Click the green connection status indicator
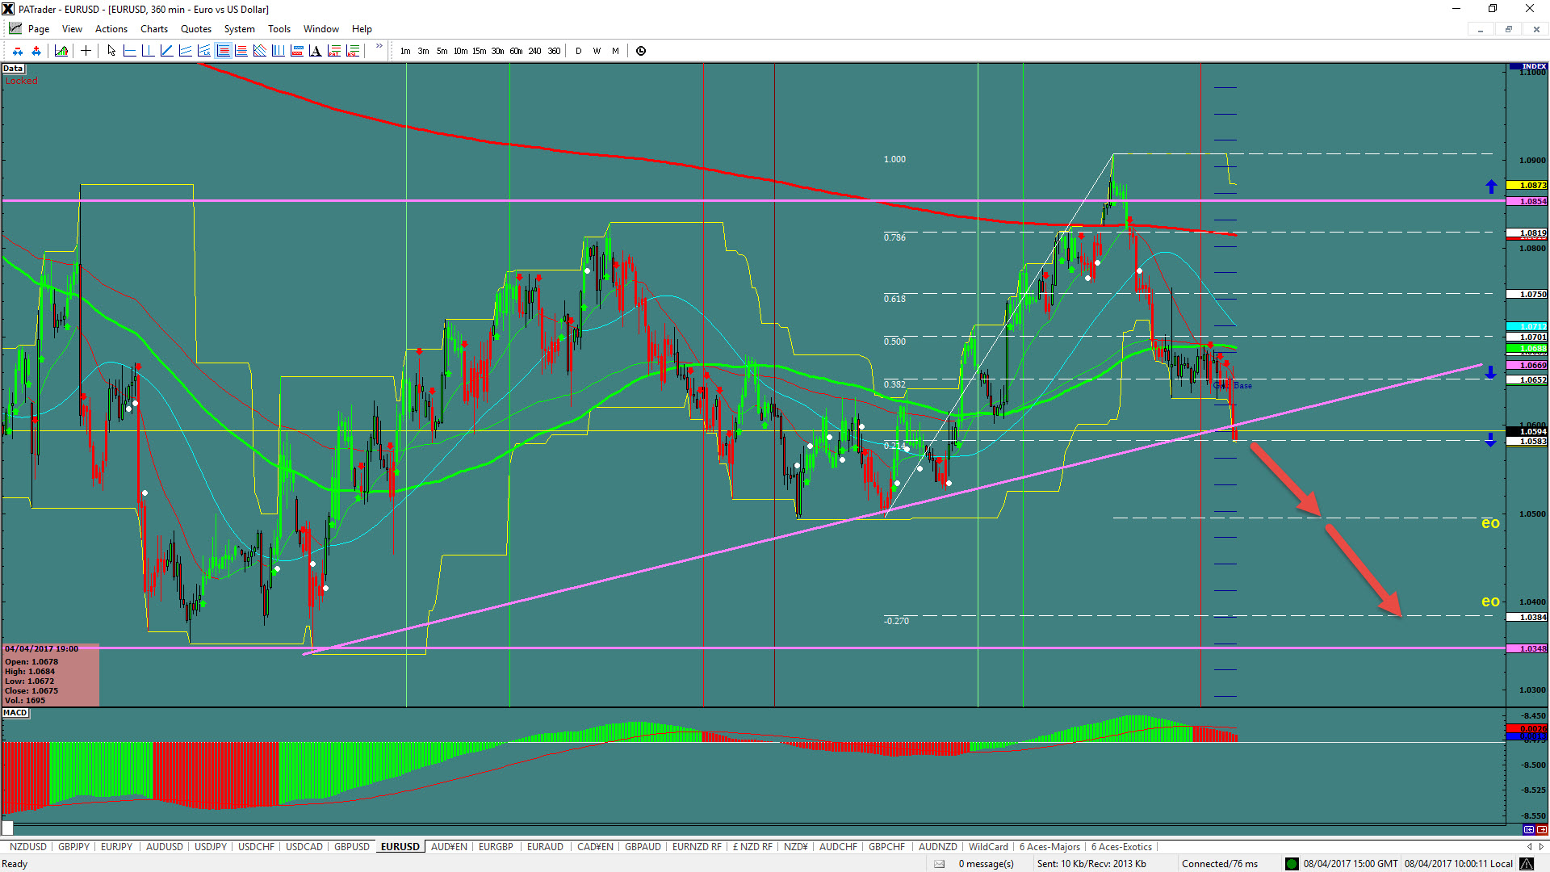The height and width of the screenshot is (872, 1550). click(1292, 864)
